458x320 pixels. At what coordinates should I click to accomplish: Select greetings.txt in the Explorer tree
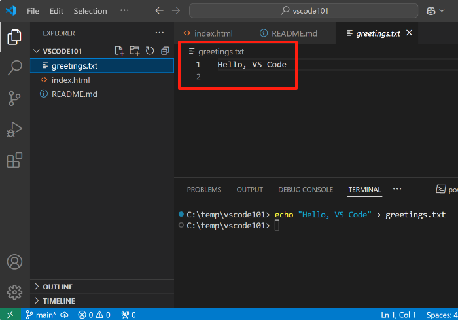(x=102, y=65)
